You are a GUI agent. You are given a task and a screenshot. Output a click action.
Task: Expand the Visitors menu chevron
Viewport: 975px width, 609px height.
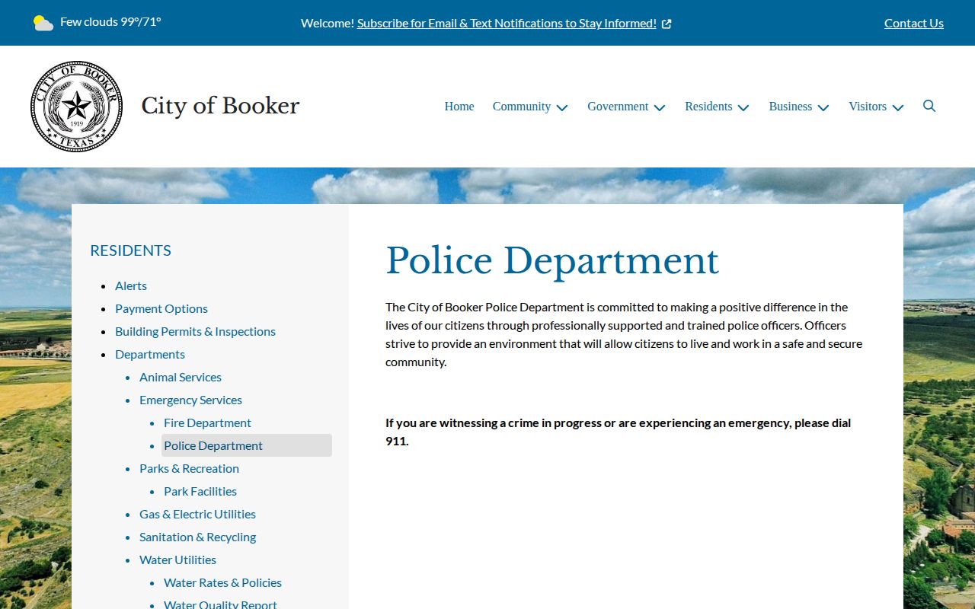898,107
